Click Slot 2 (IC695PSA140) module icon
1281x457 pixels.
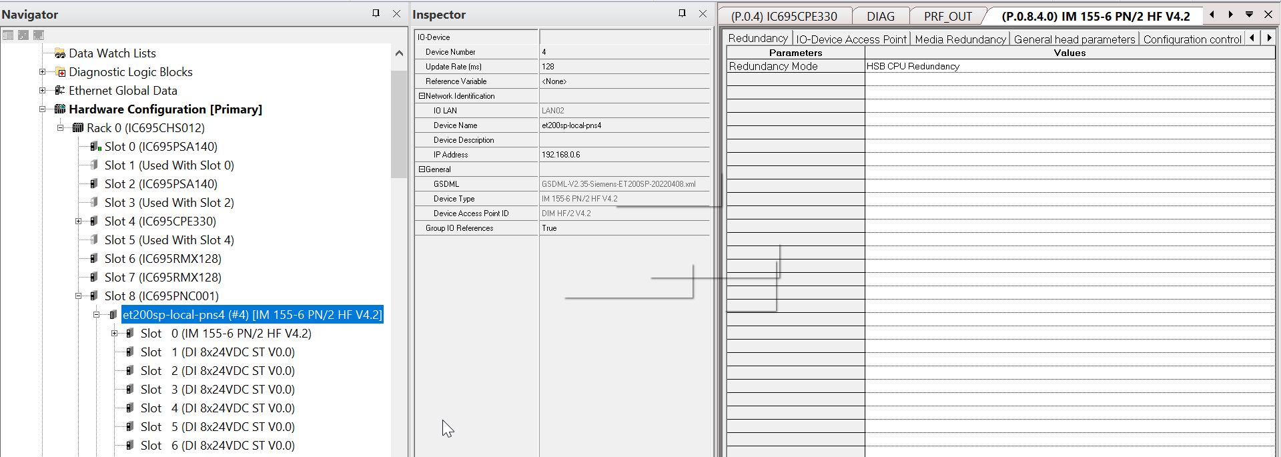(94, 184)
